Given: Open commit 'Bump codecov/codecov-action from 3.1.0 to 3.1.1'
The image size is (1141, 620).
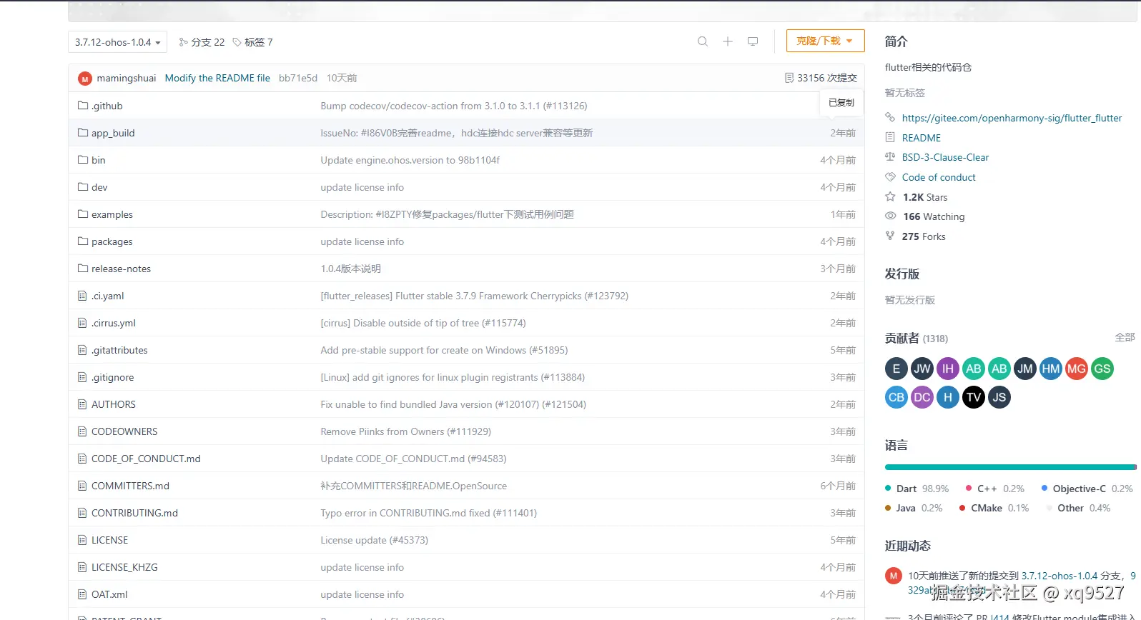Looking at the screenshot, I should tap(454, 106).
